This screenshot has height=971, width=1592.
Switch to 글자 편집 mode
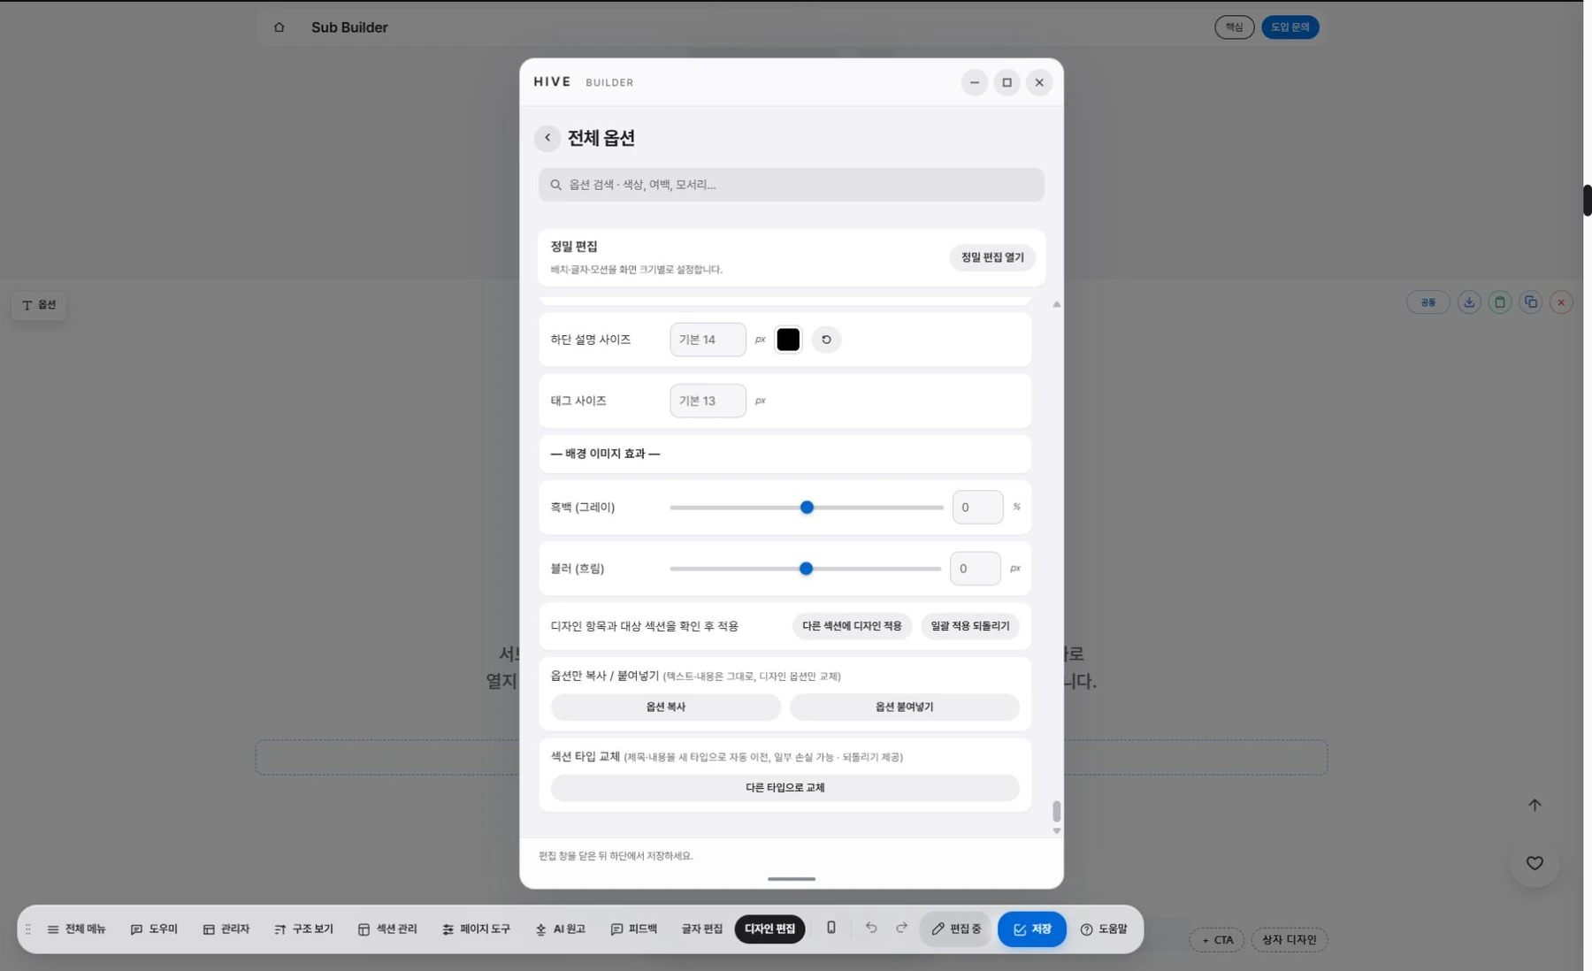point(702,929)
